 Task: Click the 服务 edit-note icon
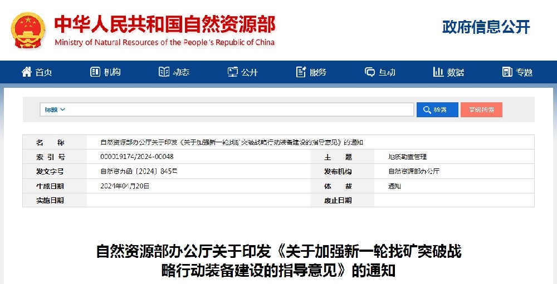tap(301, 72)
